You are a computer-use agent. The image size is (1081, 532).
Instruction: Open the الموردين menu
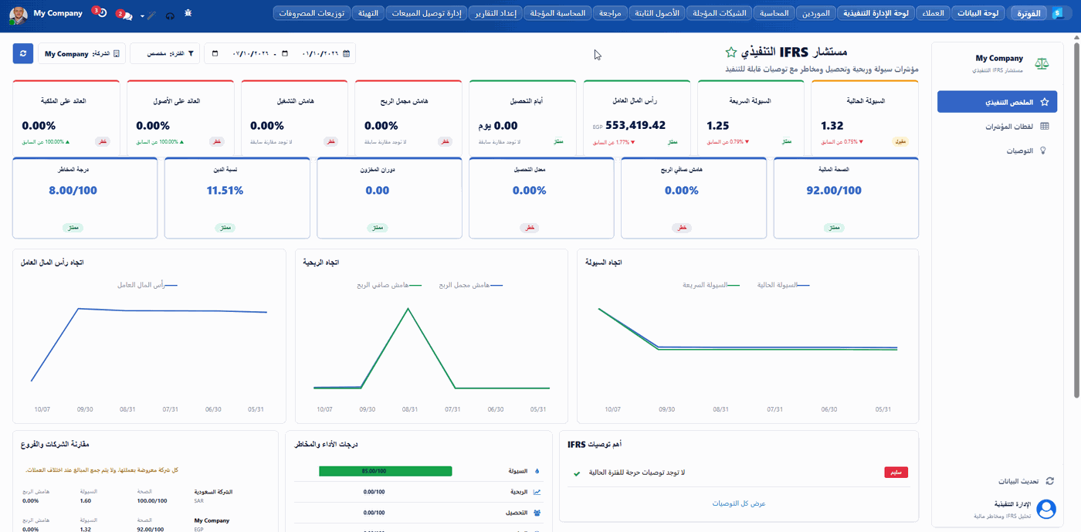815,13
